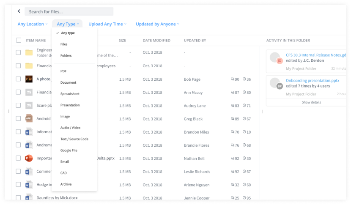Click the back arrow beside search field

coord(19,11)
